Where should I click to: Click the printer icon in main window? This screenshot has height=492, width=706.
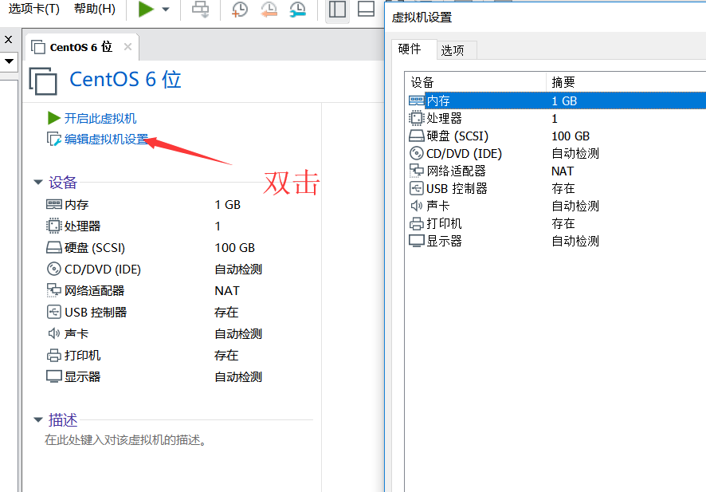pos(54,356)
